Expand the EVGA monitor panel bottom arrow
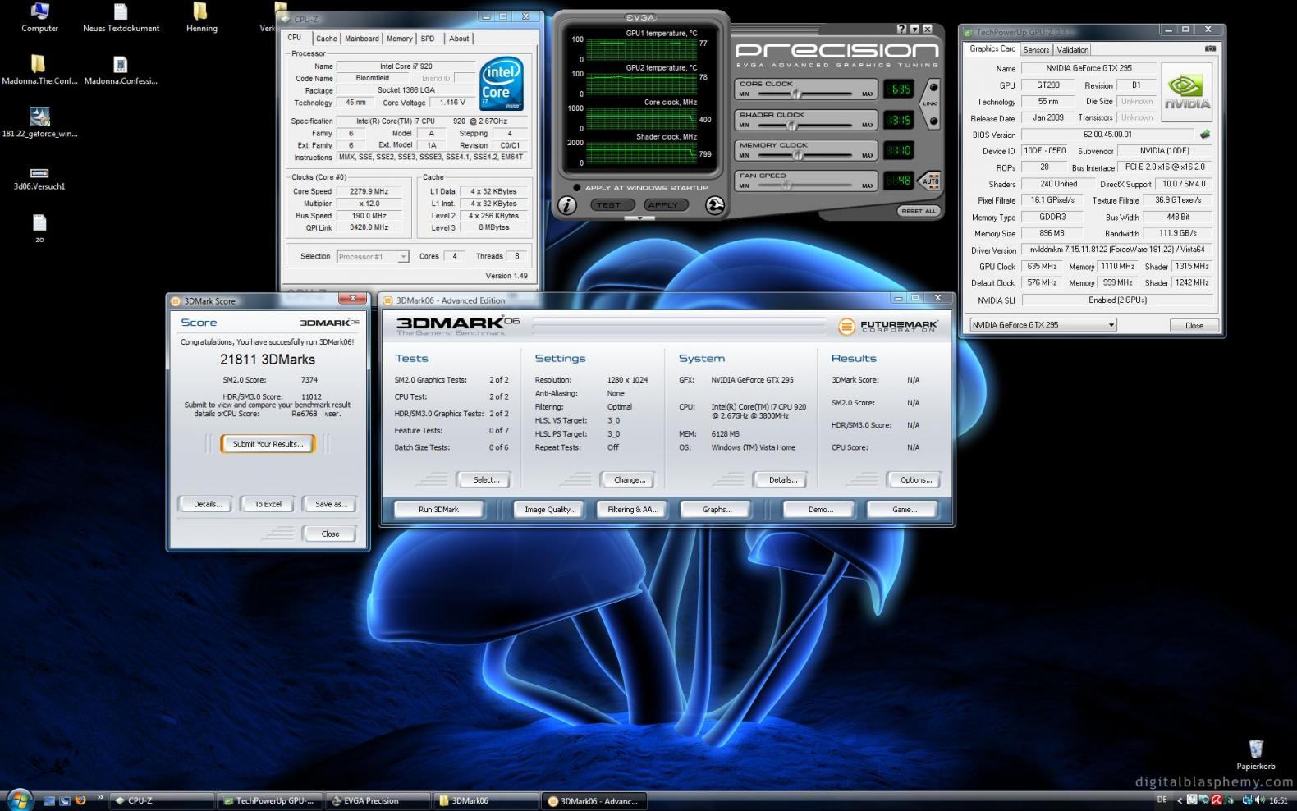Image resolution: width=1297 pixels, height=811 pixels. tap(639, 218)
